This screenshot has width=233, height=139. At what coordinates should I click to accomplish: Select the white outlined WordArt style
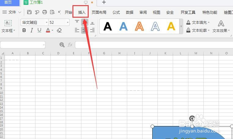[x=155, y=27]
